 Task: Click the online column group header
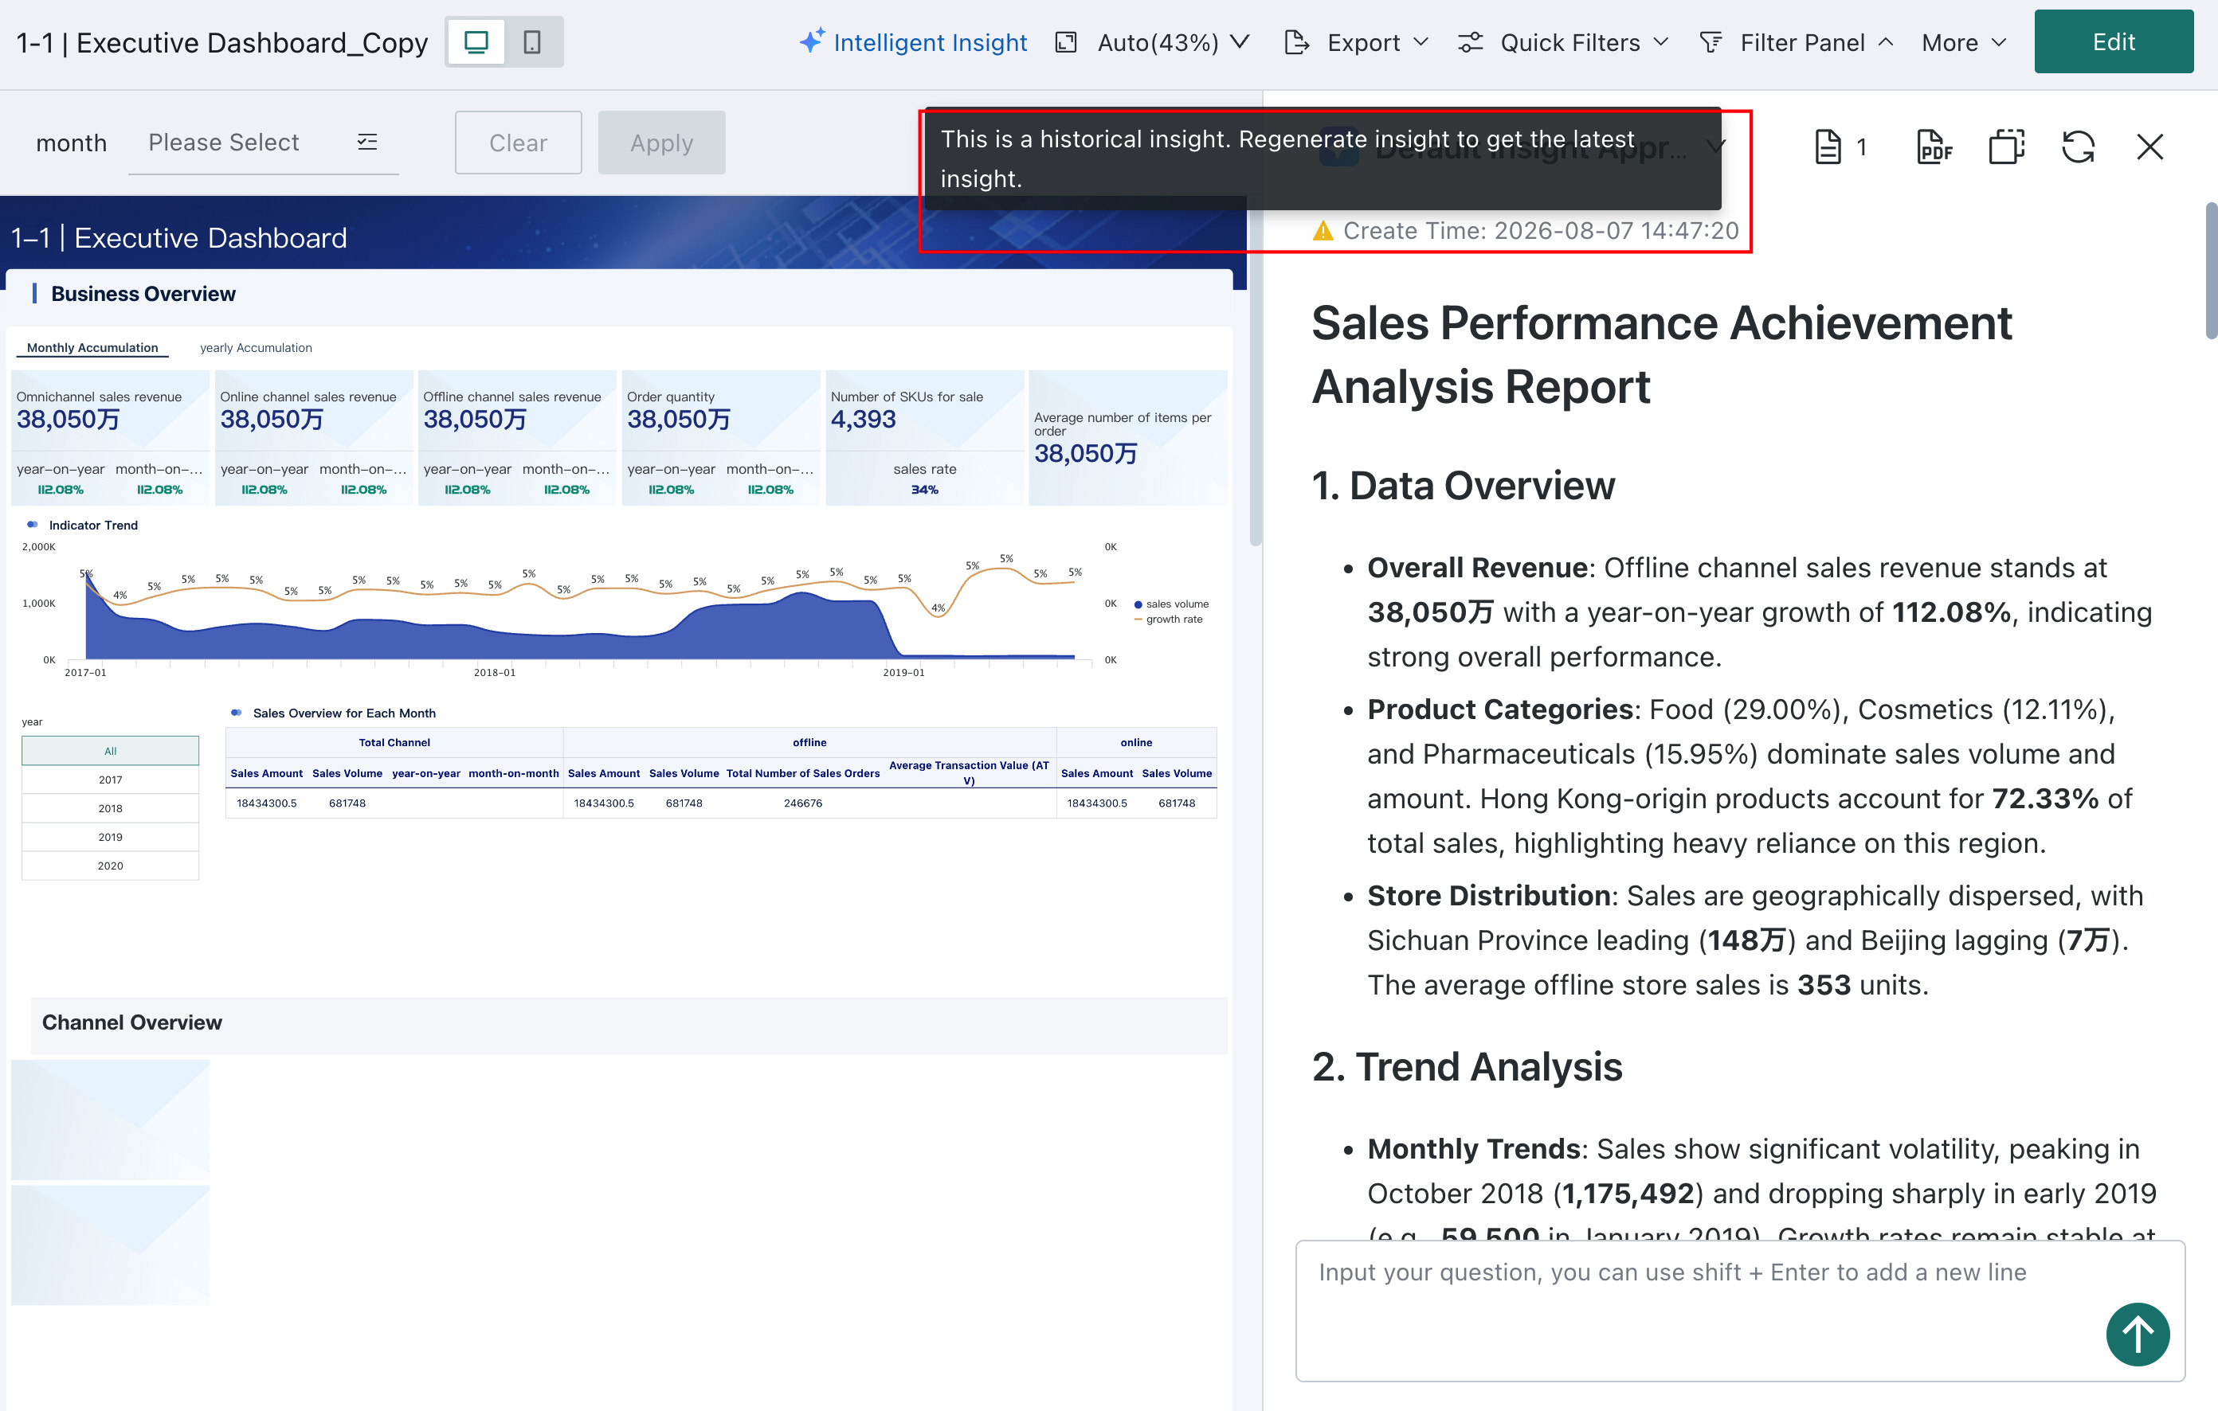click(x=1137, y=743)
